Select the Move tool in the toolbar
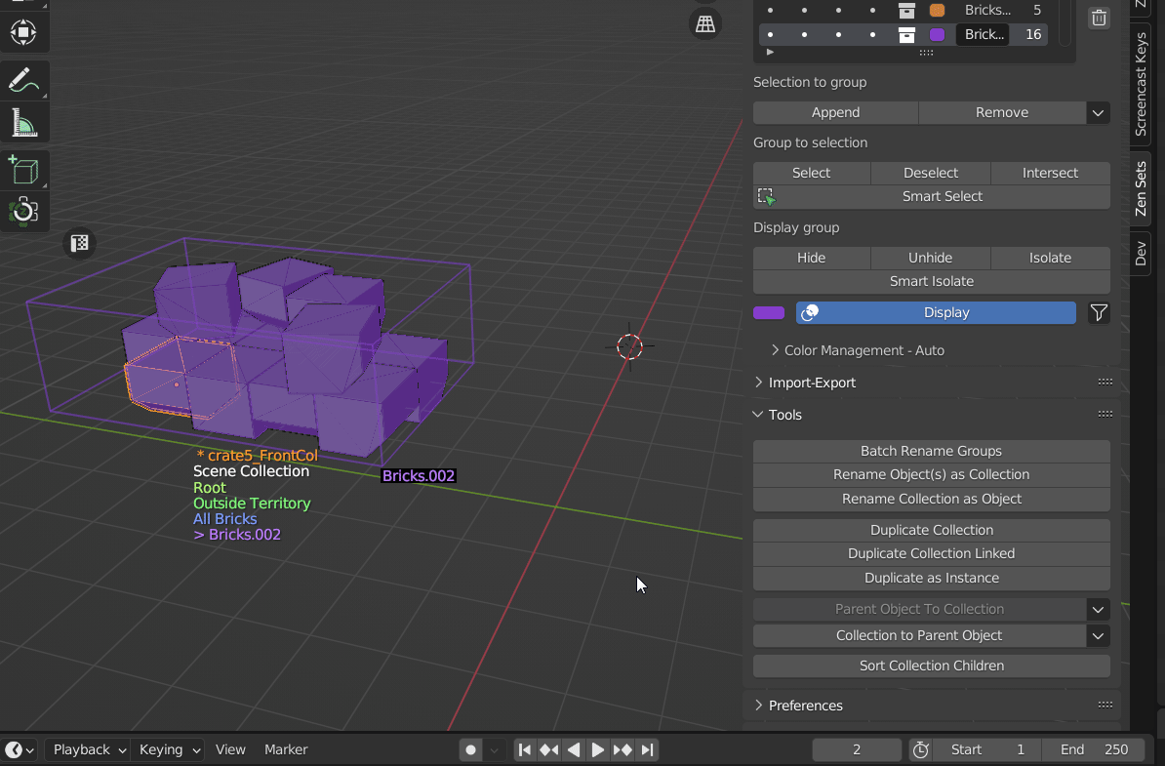This screenshot has width=1165, height=766. [23, 32]
